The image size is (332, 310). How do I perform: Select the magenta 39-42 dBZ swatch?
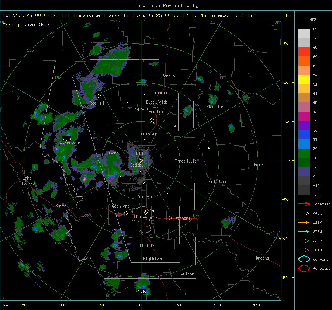[304, 116]
